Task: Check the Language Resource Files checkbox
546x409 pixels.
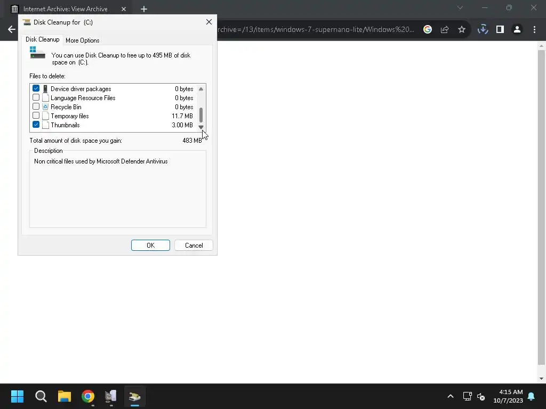Action: pos(36,97)
